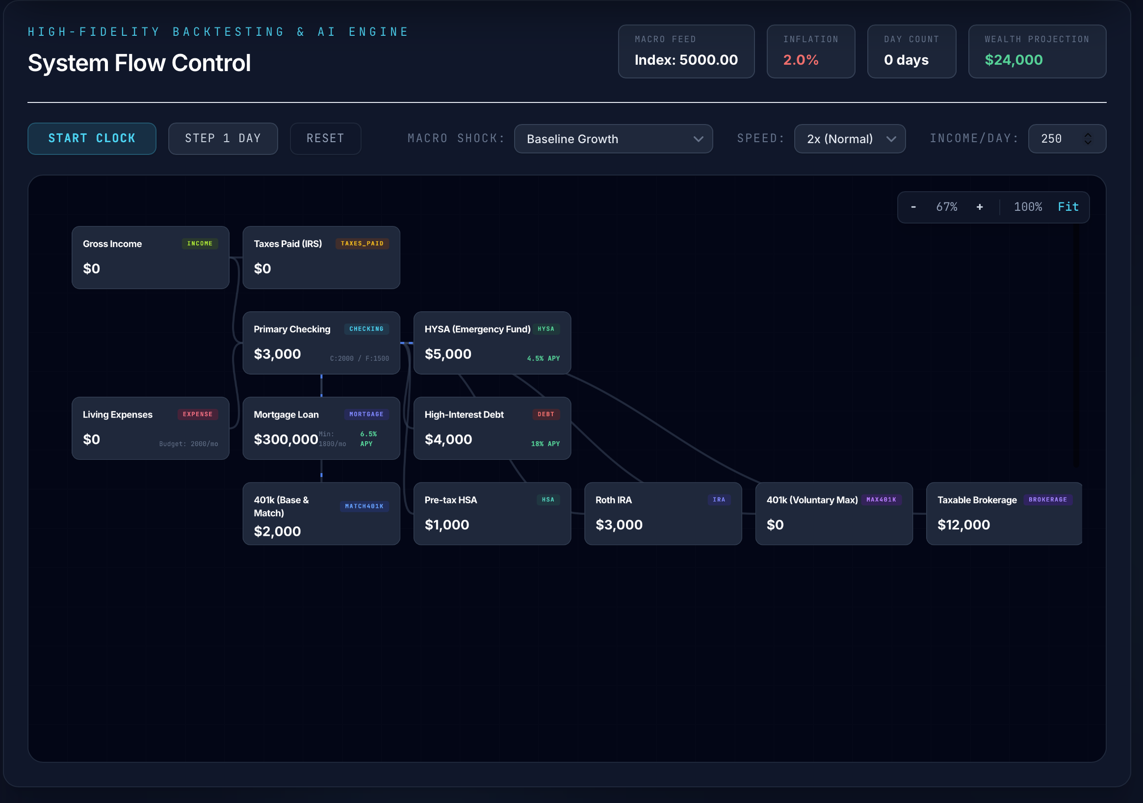
Task: Advance simulation with STEP 1 DAY
Action: (223, 138)
